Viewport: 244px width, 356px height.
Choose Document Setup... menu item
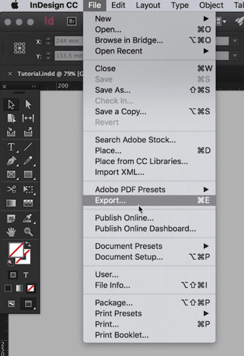point(149,257)
